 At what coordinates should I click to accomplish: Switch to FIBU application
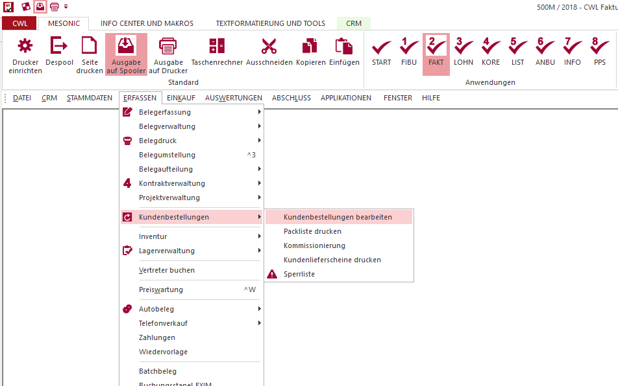(x=409, y=49)
